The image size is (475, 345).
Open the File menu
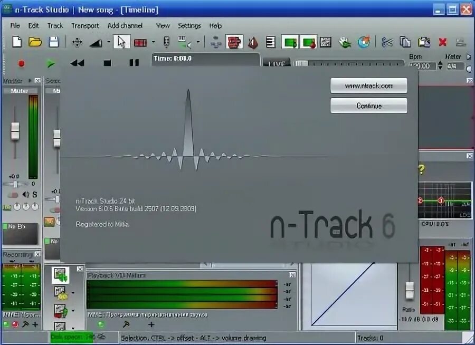[x=15, y=26]
